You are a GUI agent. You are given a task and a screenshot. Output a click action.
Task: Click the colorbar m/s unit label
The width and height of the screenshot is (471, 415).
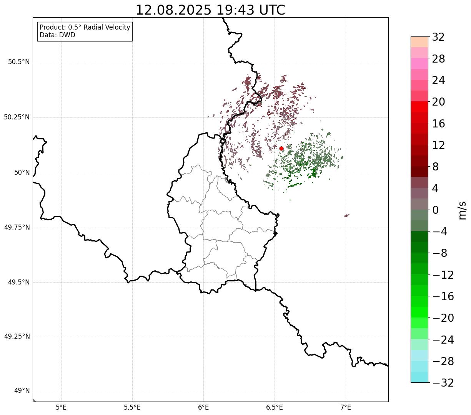coord(462,210)
